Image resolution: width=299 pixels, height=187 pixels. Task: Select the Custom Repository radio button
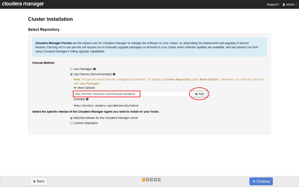pyautogui.click(x=71, y=123)
